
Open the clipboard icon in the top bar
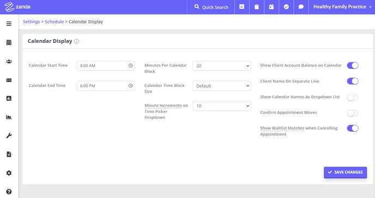(257, 7)
